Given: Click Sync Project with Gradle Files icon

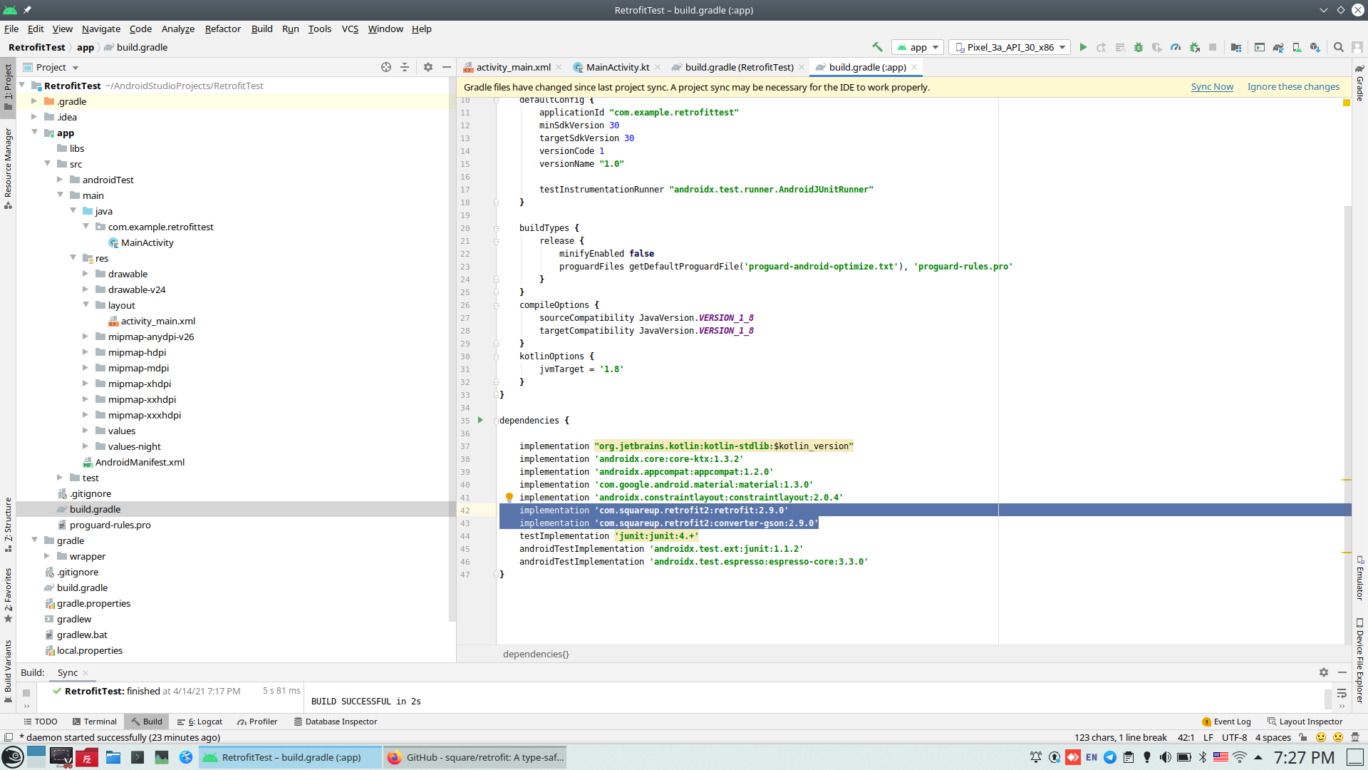Looking at the screenshot, I should [x=1278, y=47].
